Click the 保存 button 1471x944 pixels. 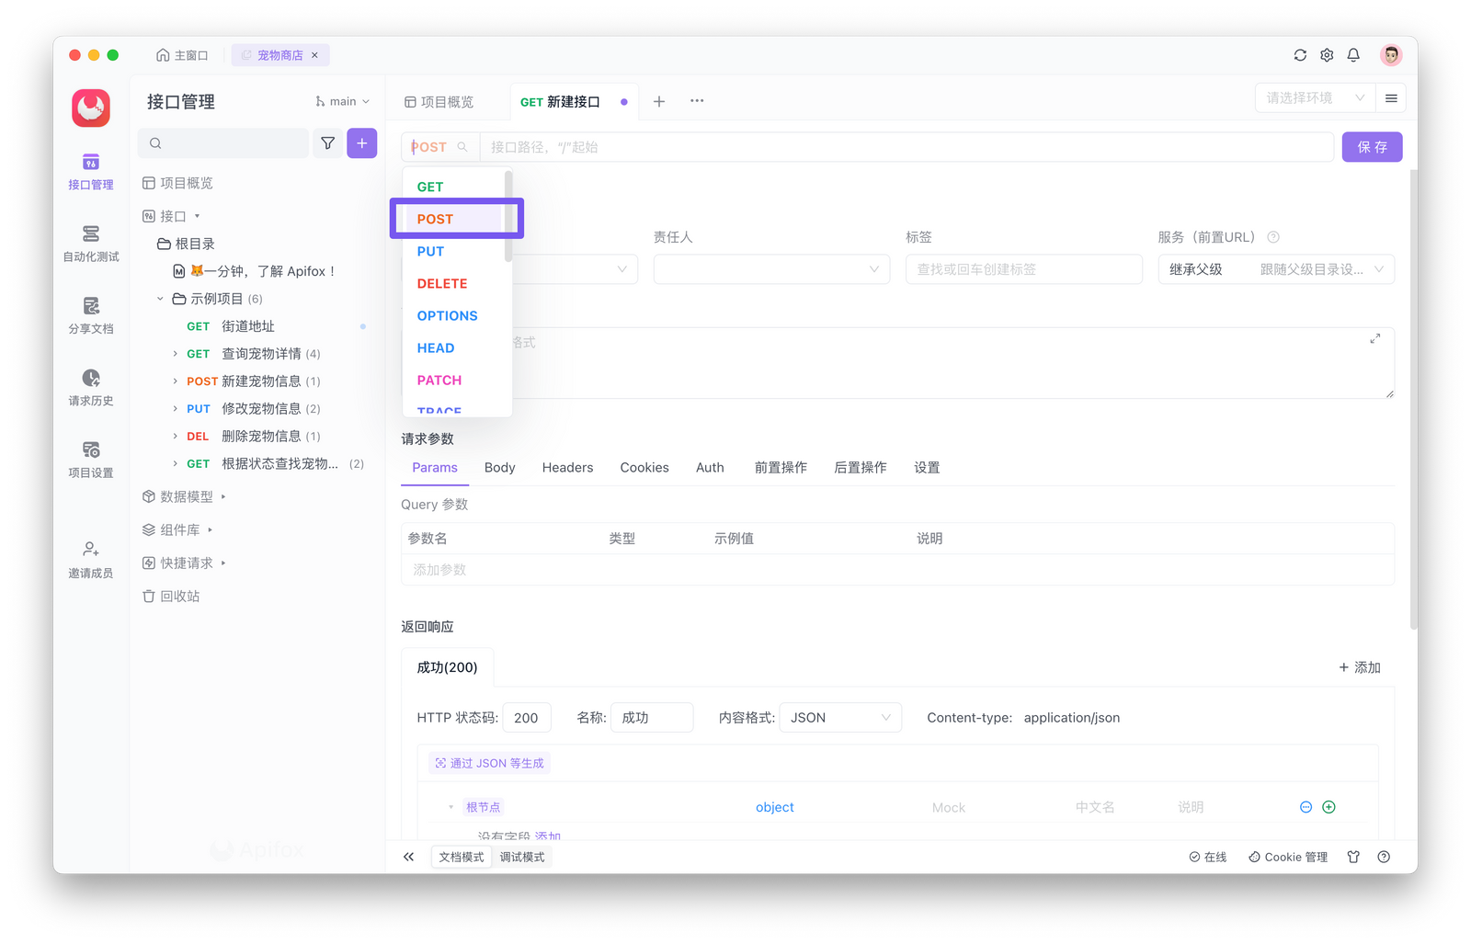click(x=1372, y=146)
